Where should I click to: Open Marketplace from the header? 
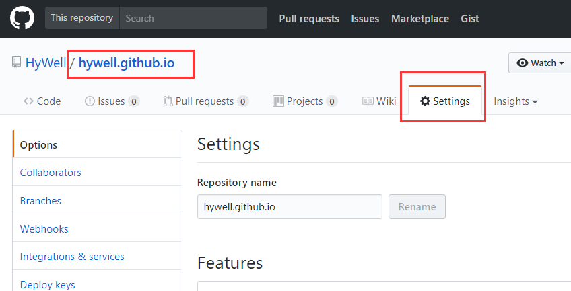pos(420,19)
